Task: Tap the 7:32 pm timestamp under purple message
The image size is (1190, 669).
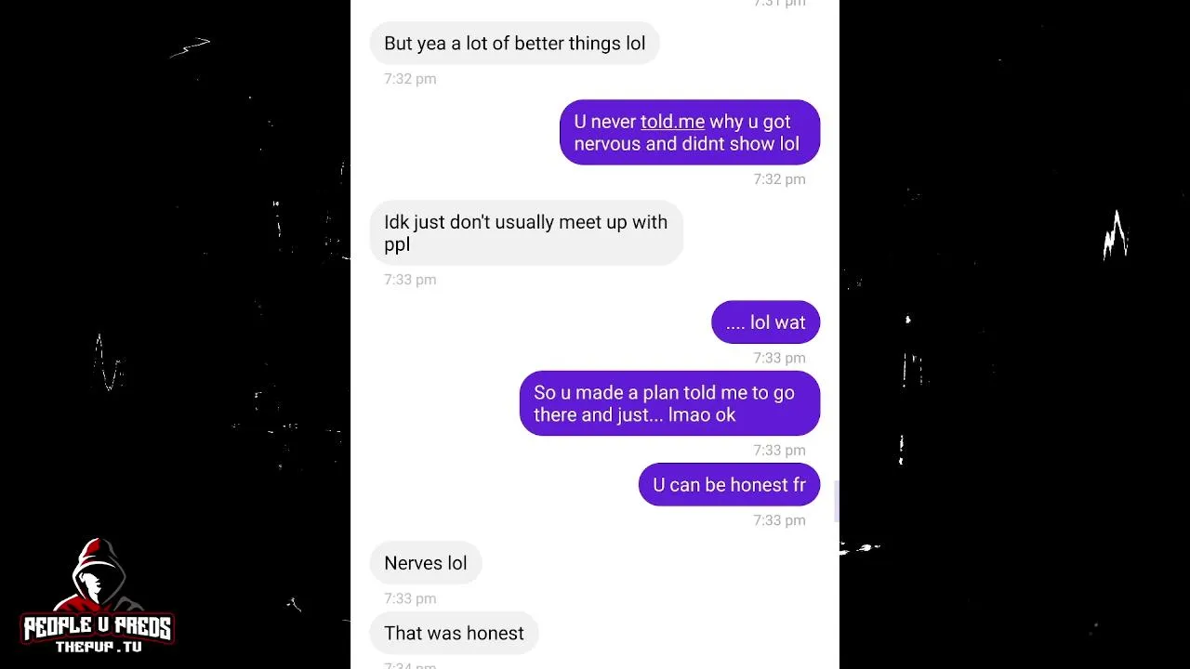Action: tap(779, 179)
